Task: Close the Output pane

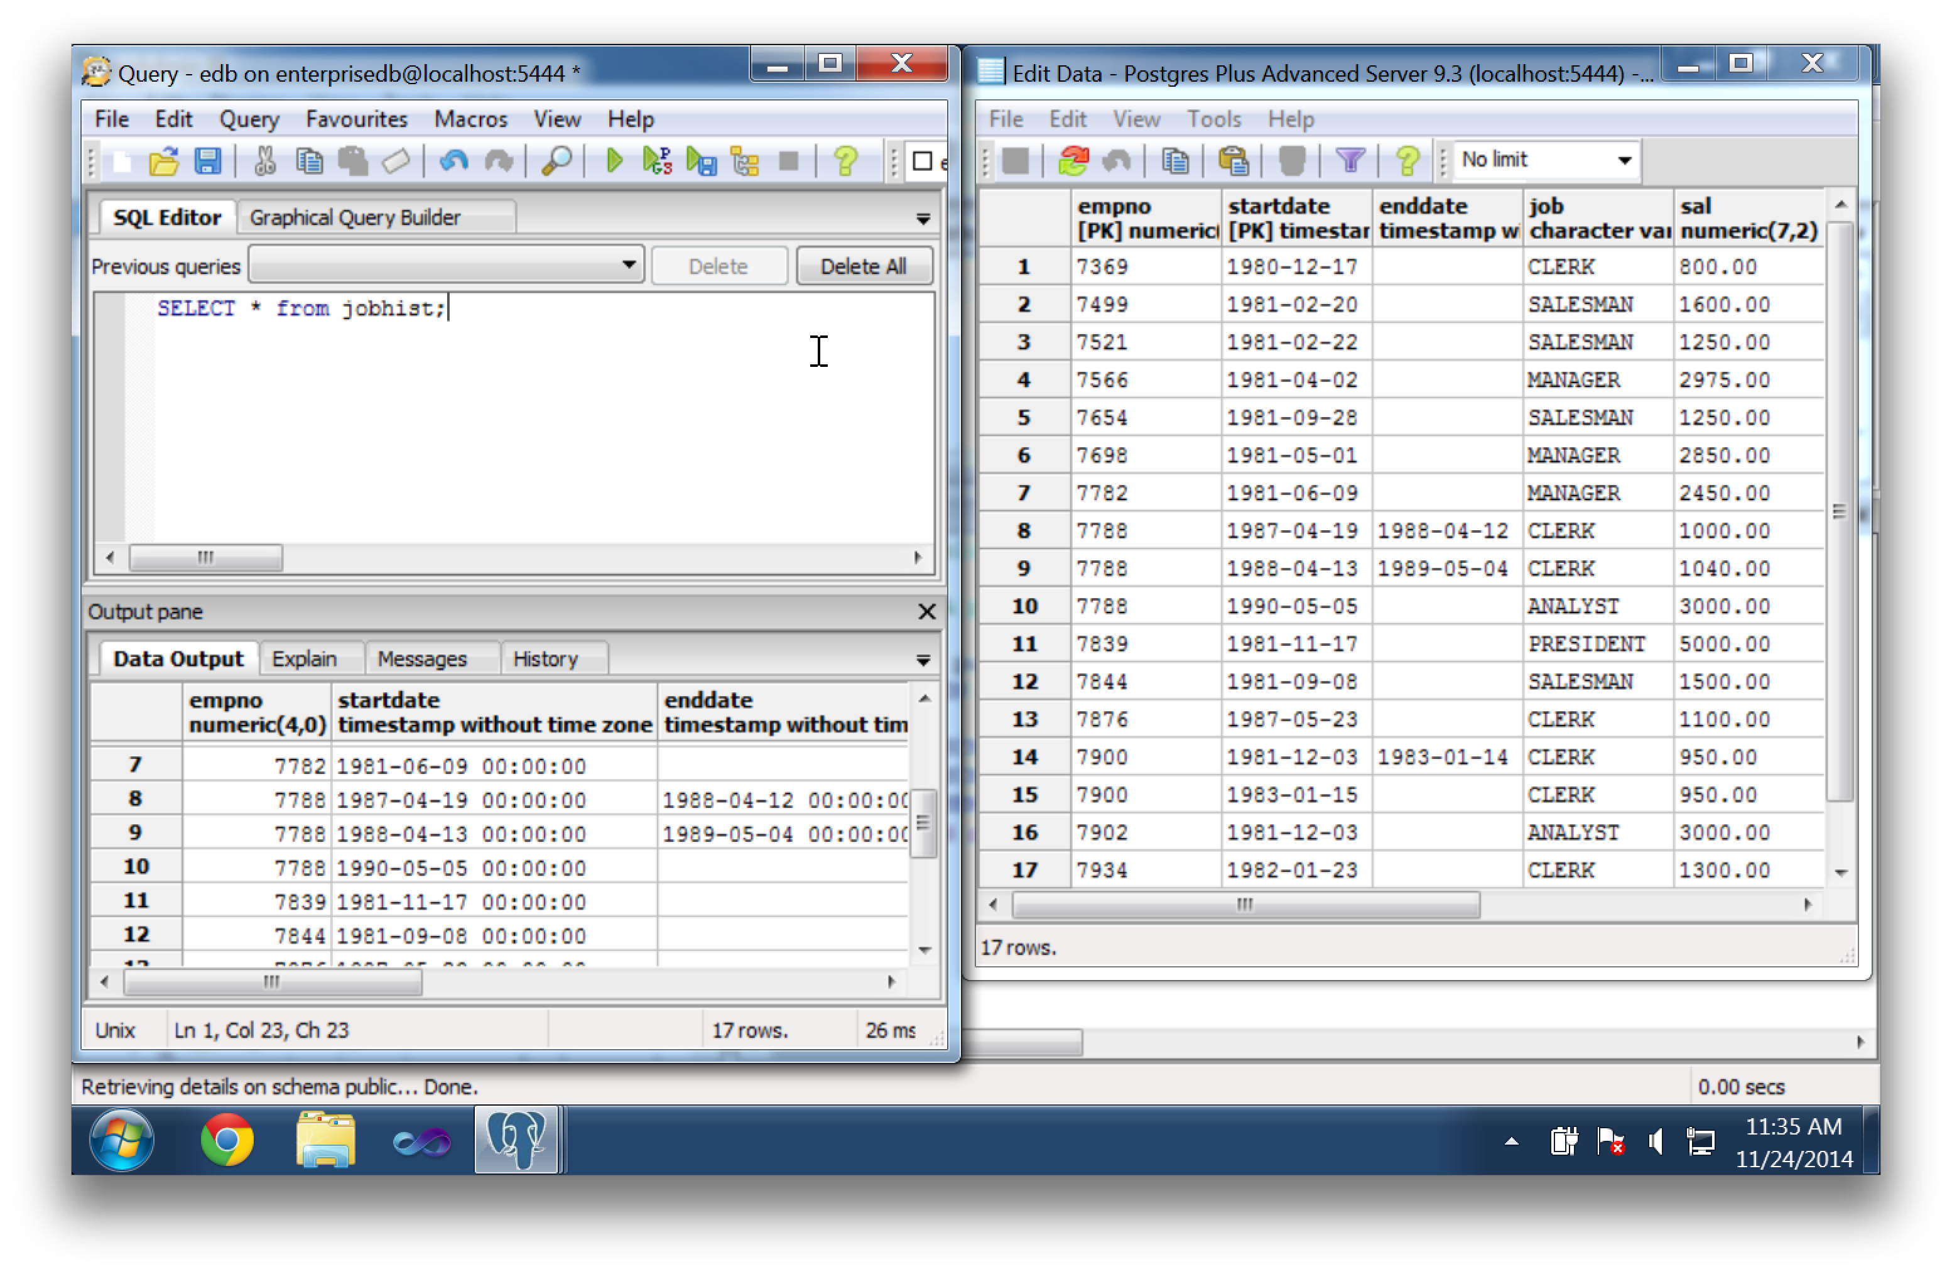Action: 927,612
